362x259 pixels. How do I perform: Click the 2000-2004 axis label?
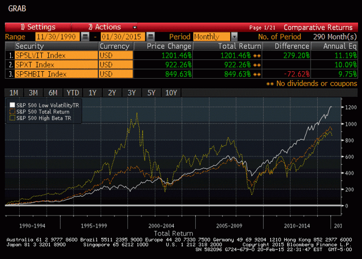tap(161, 226)
